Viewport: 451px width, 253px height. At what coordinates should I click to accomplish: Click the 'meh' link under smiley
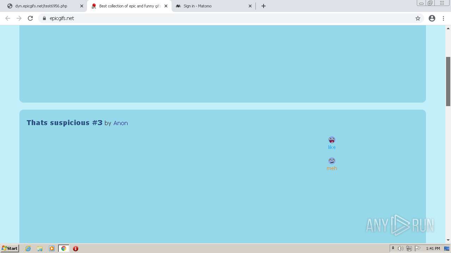click(332, 168)
